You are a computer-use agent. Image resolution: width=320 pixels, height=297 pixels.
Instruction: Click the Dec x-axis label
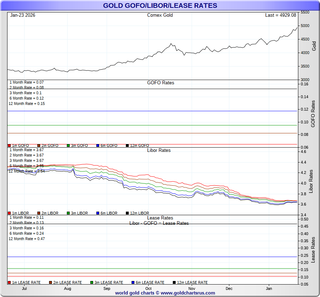tap(229, 288)
